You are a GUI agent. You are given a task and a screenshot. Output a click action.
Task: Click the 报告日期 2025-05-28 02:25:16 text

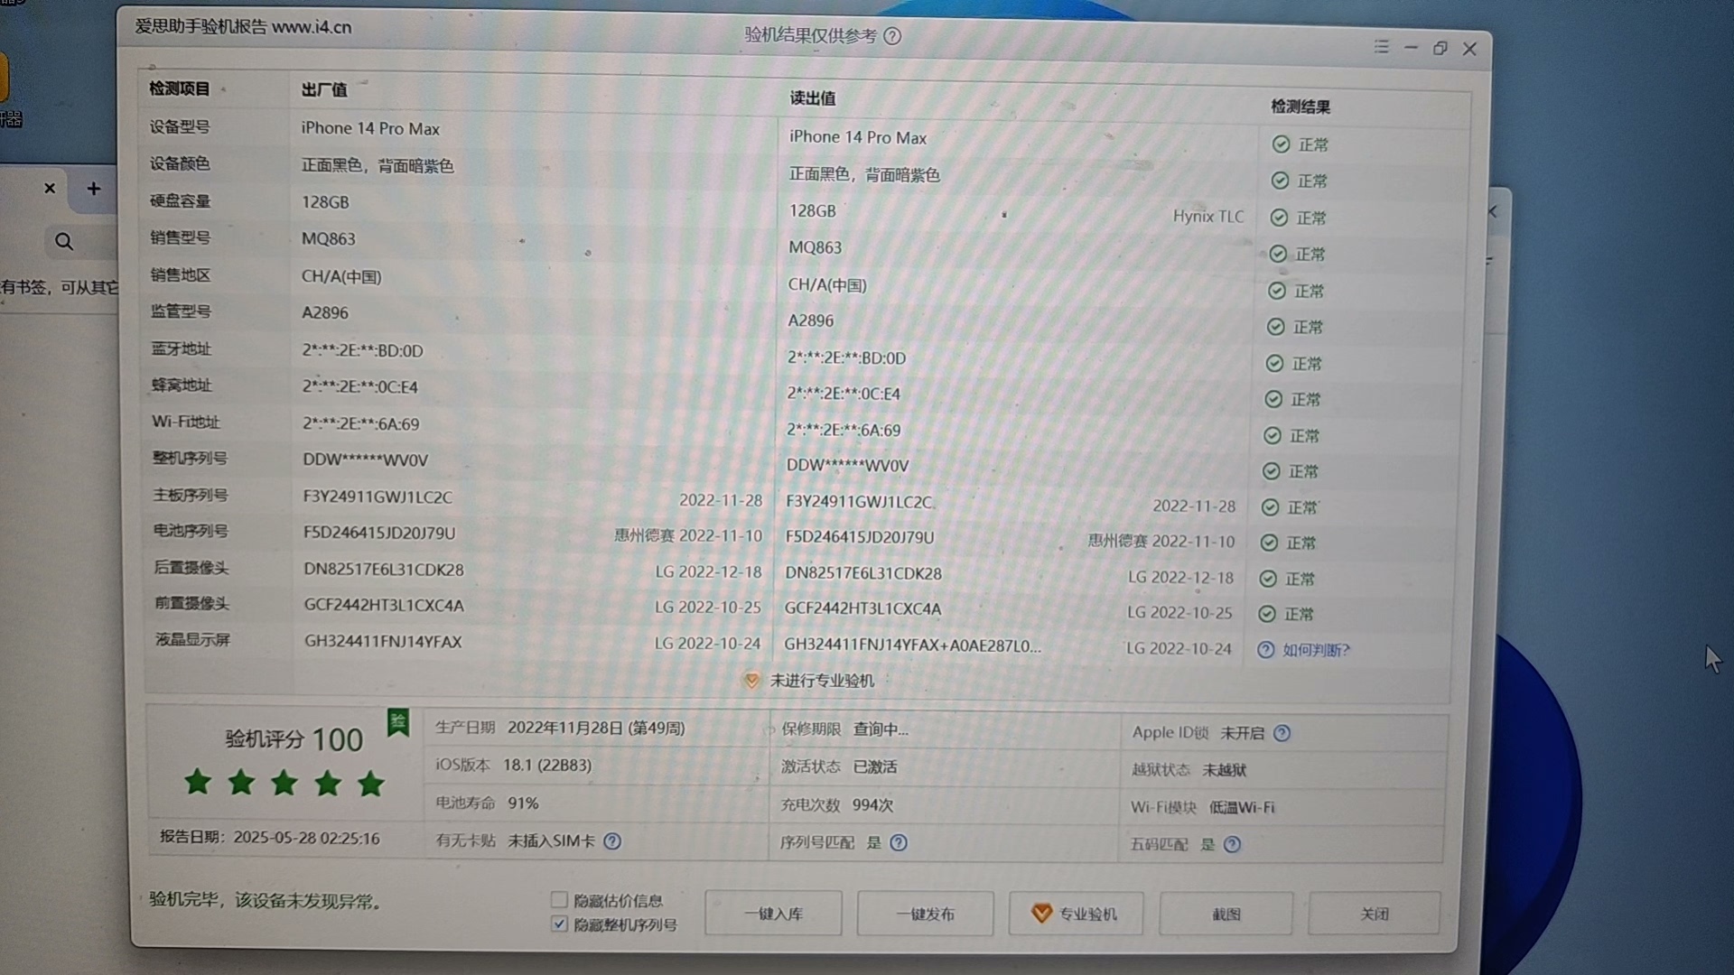pyautogui.click(x=270, y=837)
